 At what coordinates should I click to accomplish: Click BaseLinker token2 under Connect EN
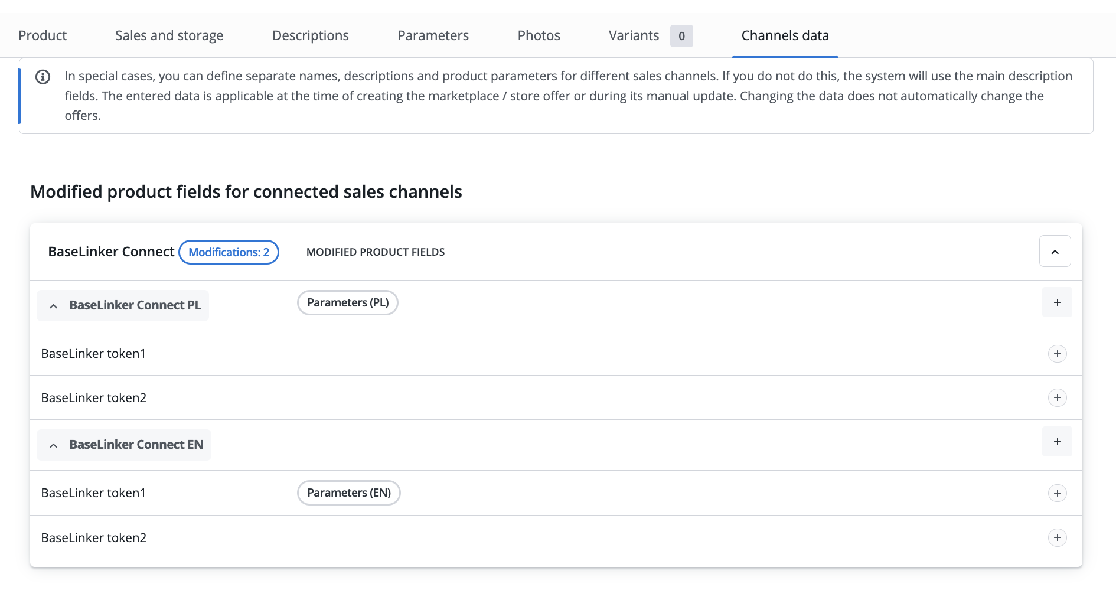click(x=94, y=537)
